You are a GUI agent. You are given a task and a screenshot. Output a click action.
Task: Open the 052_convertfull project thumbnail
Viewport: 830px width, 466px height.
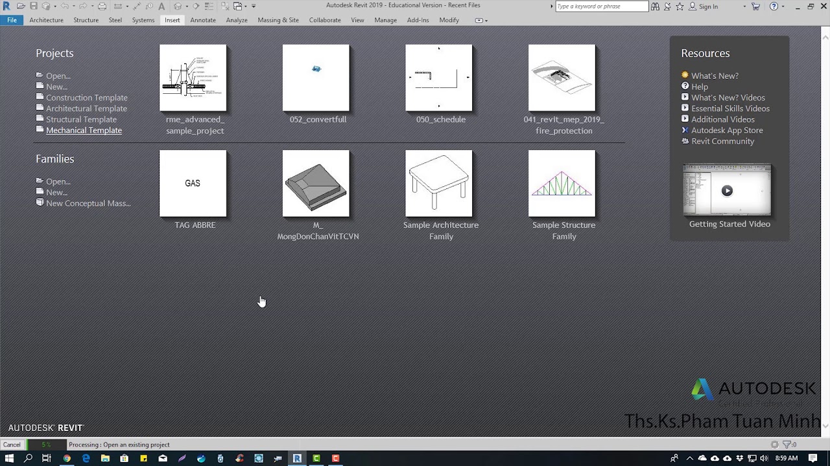[x=316, y=78]
